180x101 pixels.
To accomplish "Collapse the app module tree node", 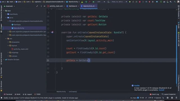I will [4, 11].
